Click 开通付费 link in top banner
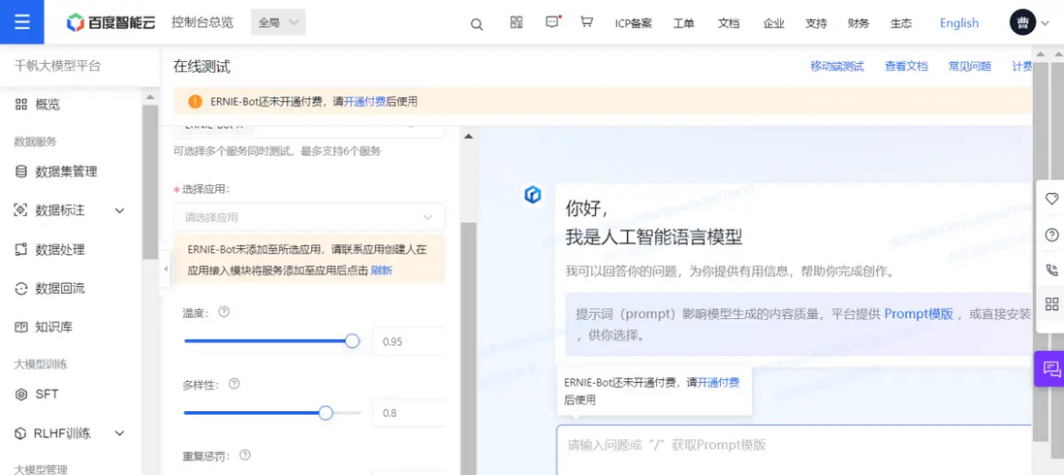 pyautogui.click(x=365, y=102)
